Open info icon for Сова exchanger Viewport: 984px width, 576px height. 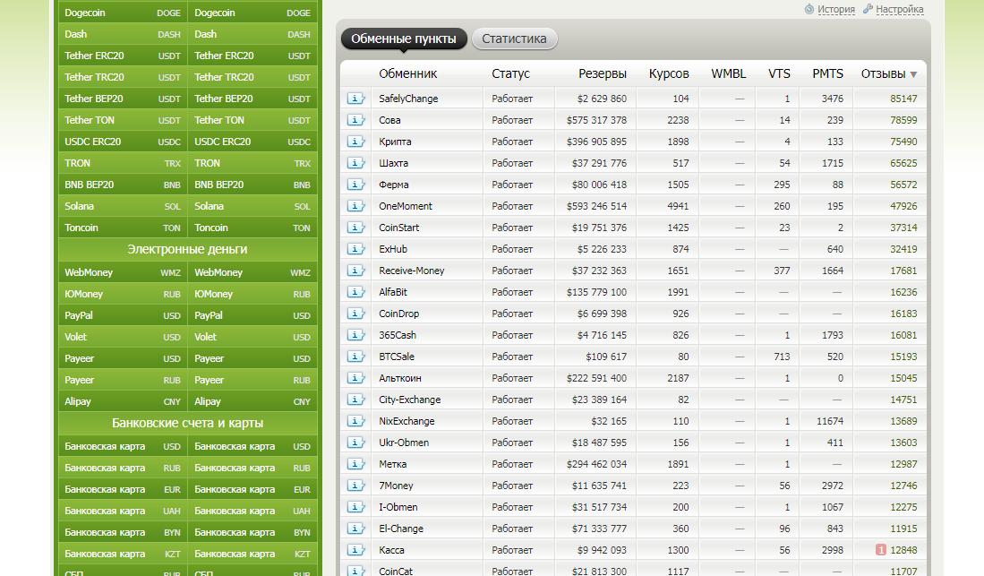[x=355, y=120]
